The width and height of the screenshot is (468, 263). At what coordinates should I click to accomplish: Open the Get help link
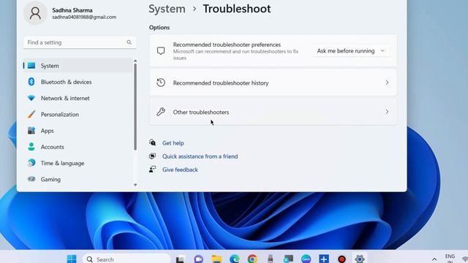[x=173, y=143]
